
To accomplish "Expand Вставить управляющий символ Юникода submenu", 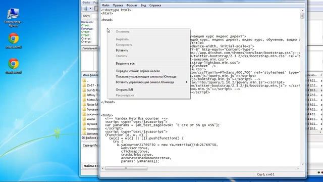I will (x=148, y=82).
